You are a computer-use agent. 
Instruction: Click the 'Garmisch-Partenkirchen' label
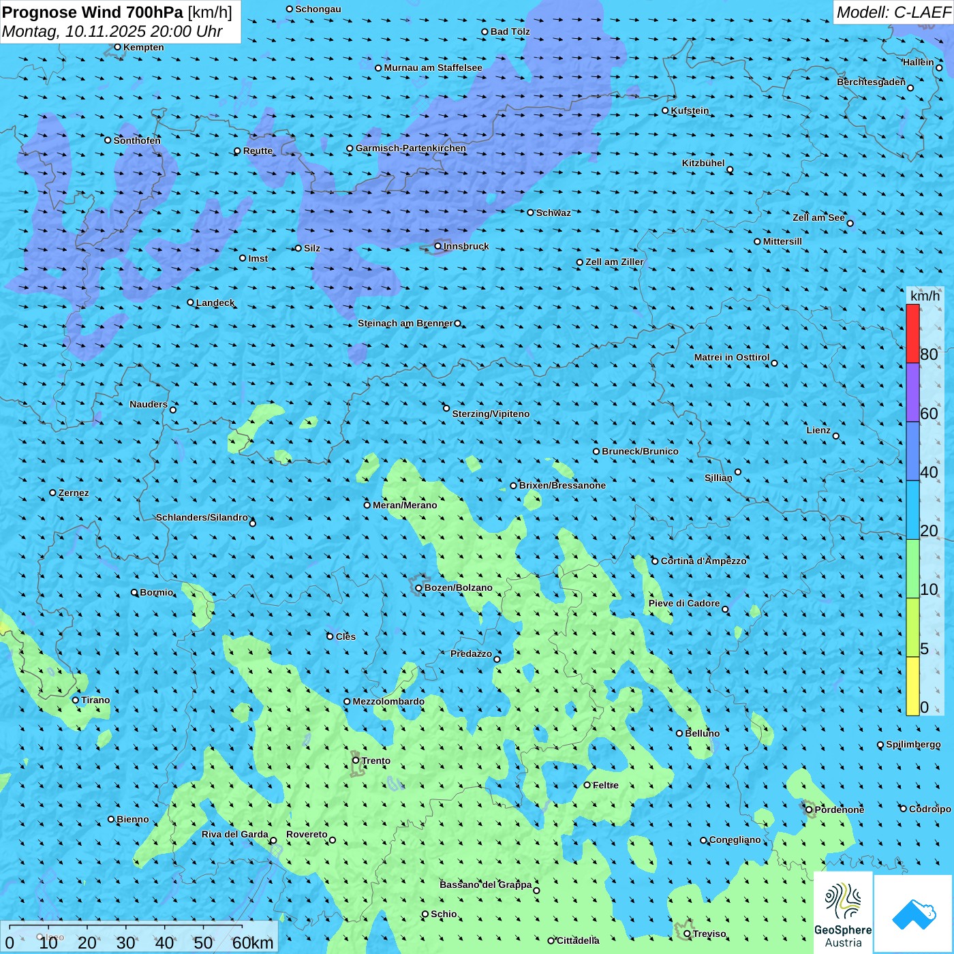point(411,148)
